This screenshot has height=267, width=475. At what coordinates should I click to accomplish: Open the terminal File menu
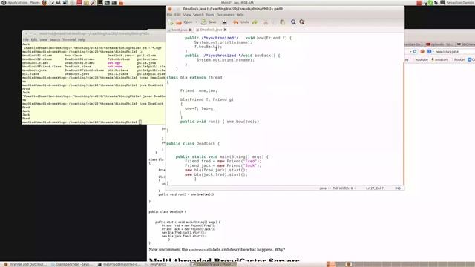pos(26,39)
